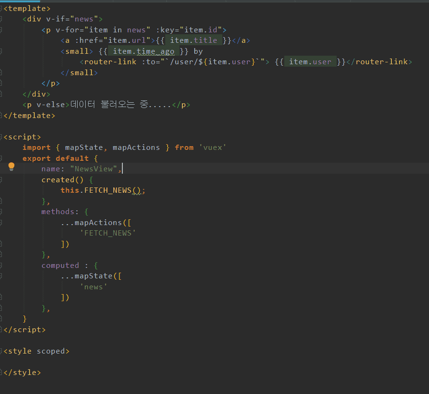Screen dimensions: 429x394
Task: Click the '...mapActions([' spread call
Action: [96, 223]
